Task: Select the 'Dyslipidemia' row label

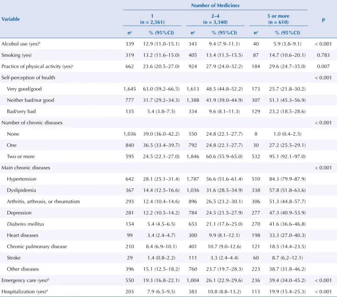Action: (x=21, y=190)
